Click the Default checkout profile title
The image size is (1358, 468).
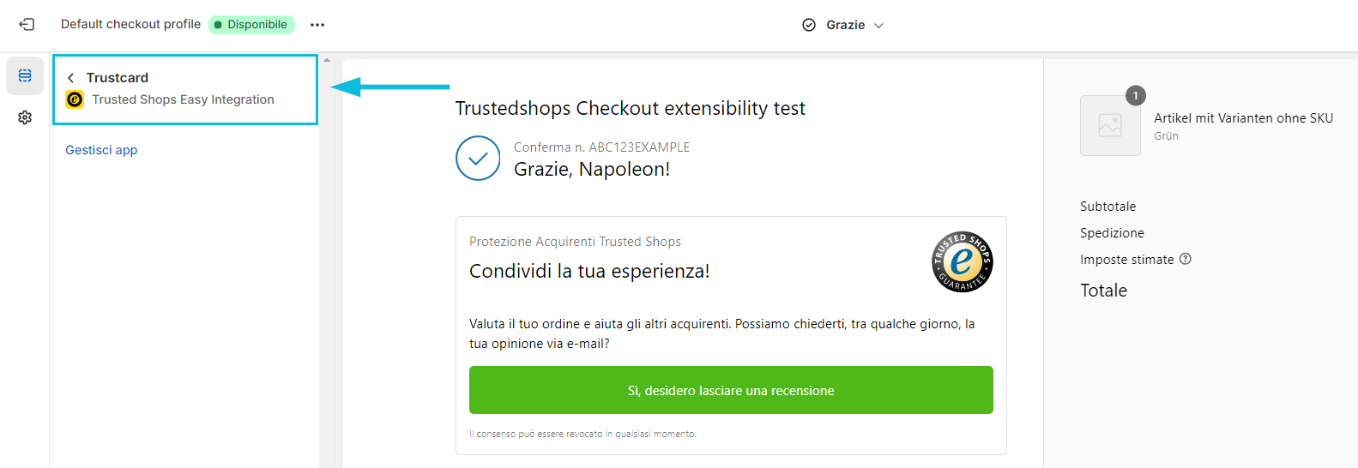click(130, 24)
